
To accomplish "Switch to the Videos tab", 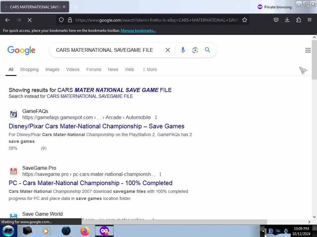I will pos(73,69).
